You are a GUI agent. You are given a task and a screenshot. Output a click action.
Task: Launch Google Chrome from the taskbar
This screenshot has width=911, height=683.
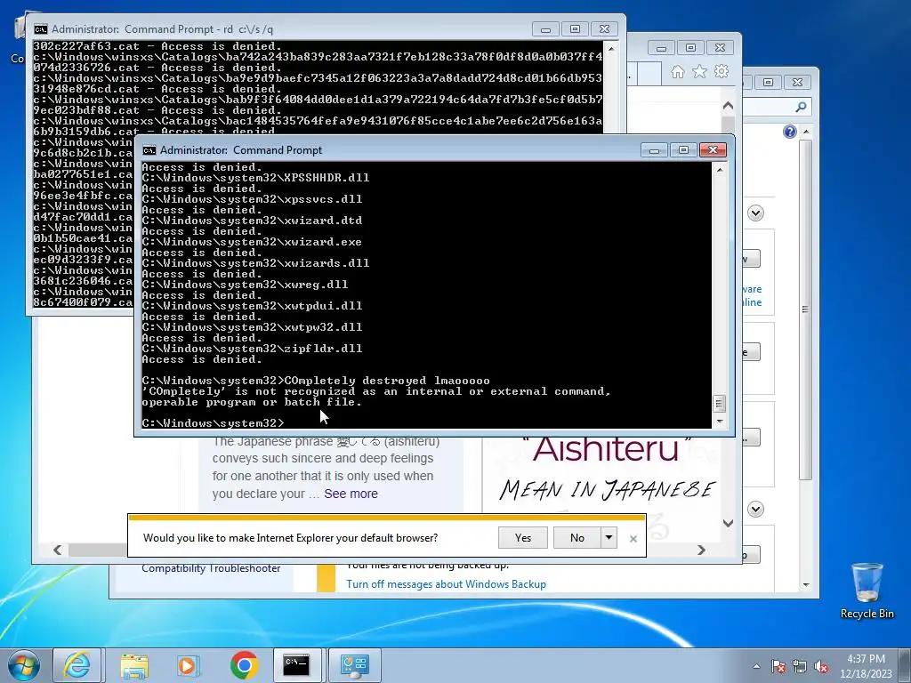244,665
